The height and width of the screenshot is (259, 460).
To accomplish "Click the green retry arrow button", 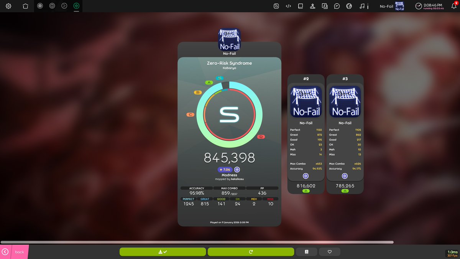I will (x=251, y=252).
